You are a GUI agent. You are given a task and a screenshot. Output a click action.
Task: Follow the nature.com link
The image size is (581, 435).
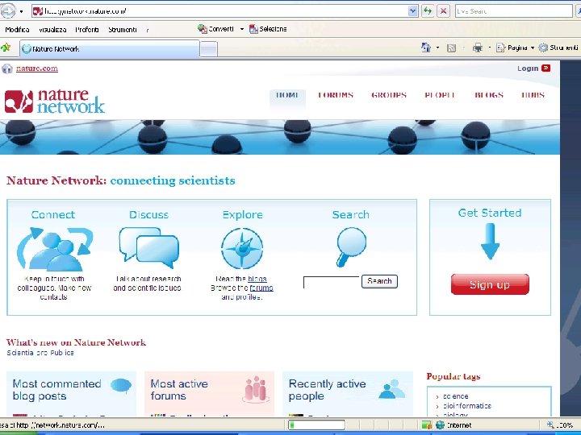click(36, 68)
